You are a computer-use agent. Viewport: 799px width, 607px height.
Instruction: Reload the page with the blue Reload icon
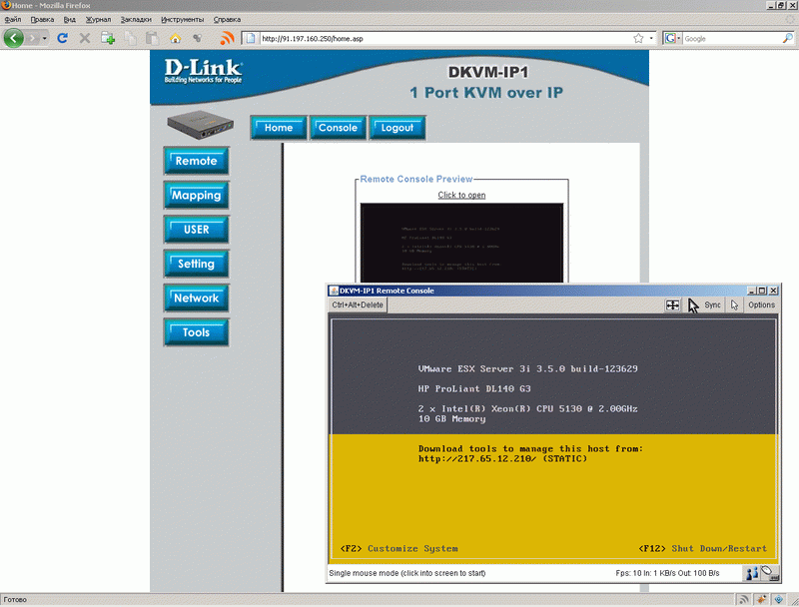pyautogui.click(x=63, y=38)
